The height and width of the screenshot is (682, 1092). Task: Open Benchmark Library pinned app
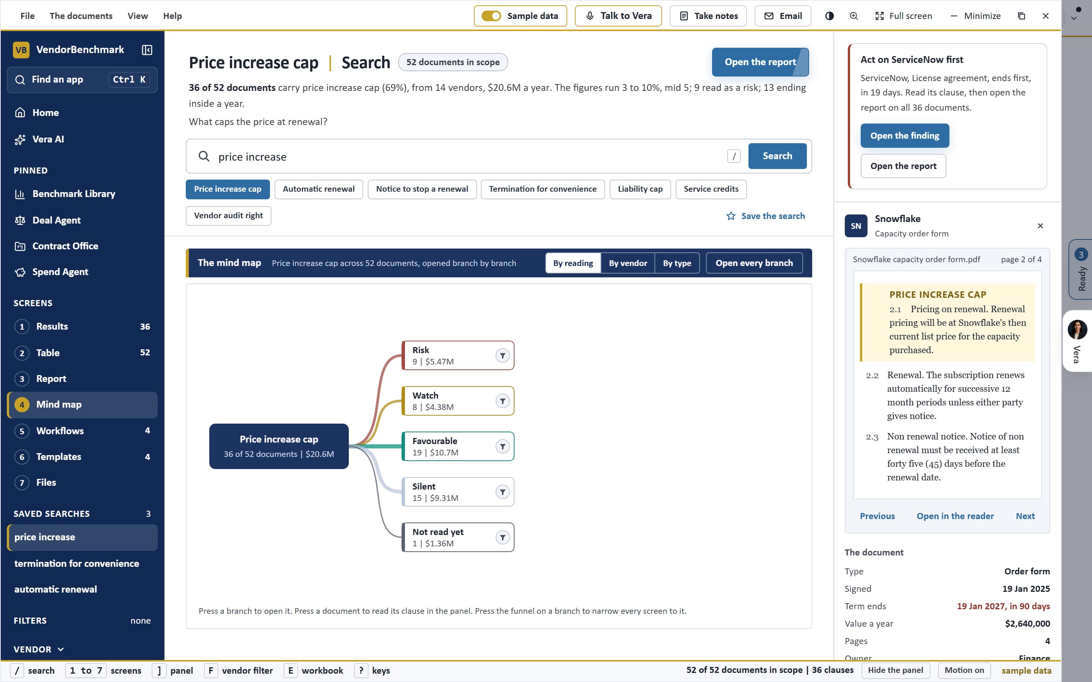point(82,194)
